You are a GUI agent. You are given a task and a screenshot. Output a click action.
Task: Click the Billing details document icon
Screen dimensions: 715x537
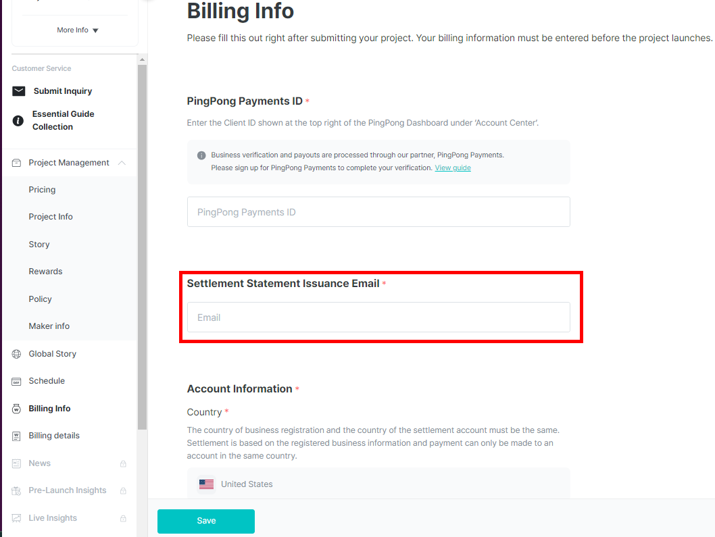17,436
